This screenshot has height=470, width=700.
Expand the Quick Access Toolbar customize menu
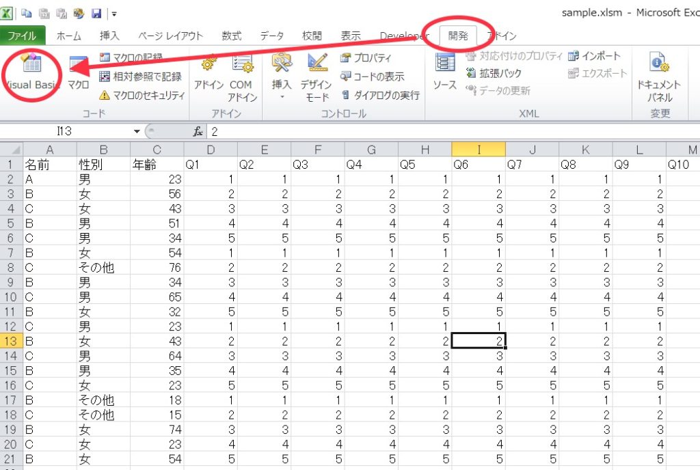point(113,14)
